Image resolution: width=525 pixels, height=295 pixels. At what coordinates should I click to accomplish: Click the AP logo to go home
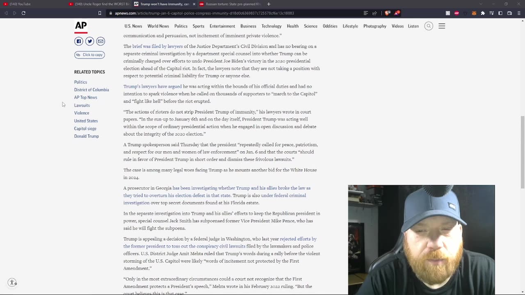tap(81, 27)
